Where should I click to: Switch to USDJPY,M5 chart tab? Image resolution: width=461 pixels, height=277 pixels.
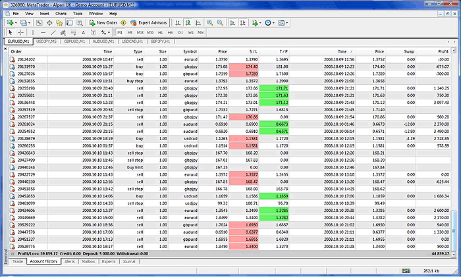[x=46, y=41]
